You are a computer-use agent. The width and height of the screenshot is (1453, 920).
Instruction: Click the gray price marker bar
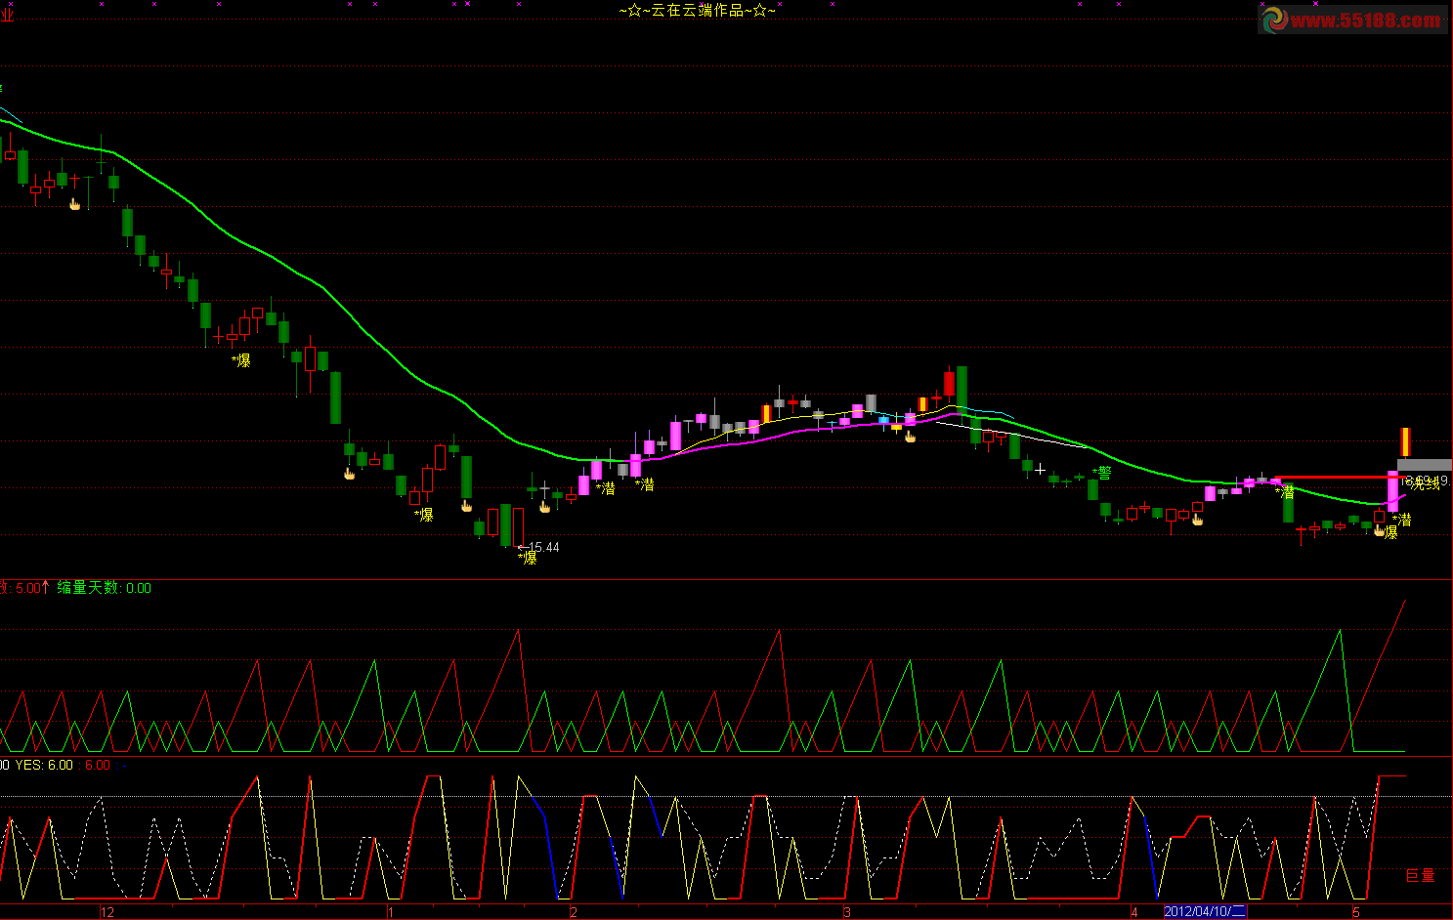point(1425,465)
